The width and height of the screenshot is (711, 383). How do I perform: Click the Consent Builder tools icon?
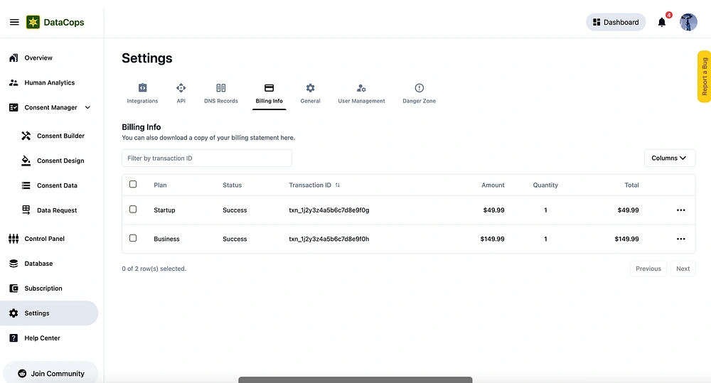coord(26,136)
